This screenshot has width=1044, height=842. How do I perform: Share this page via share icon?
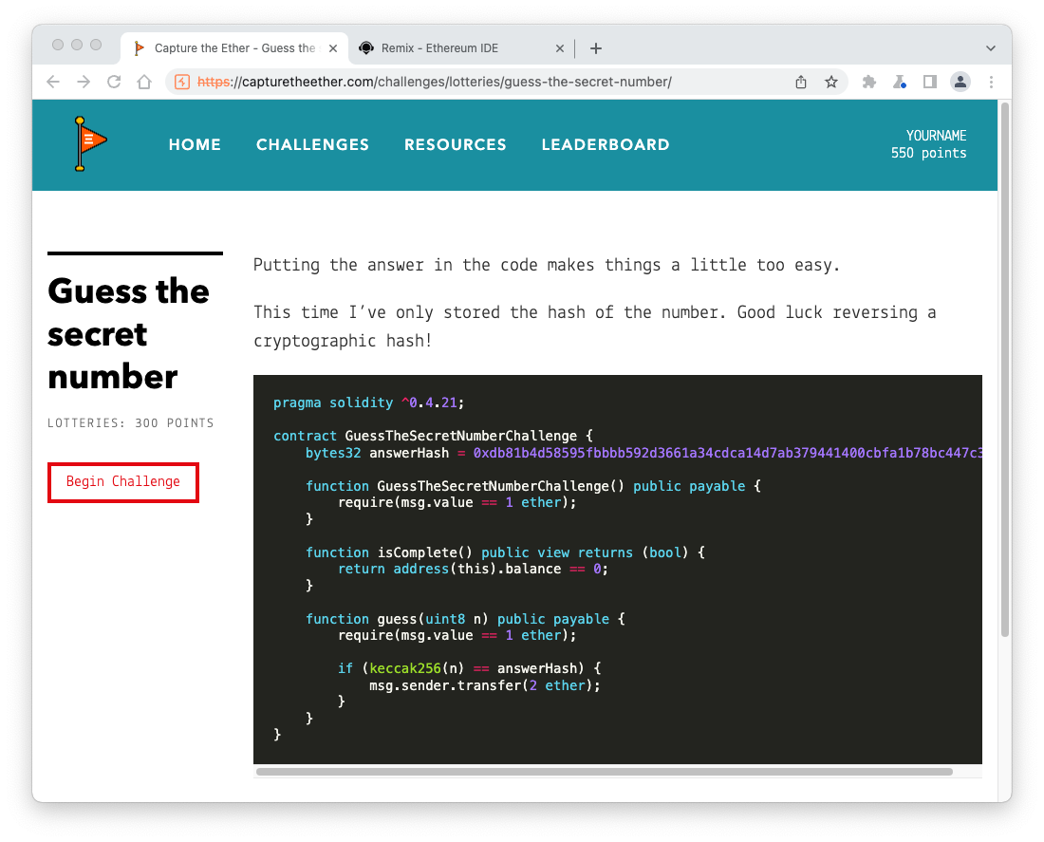801,82
